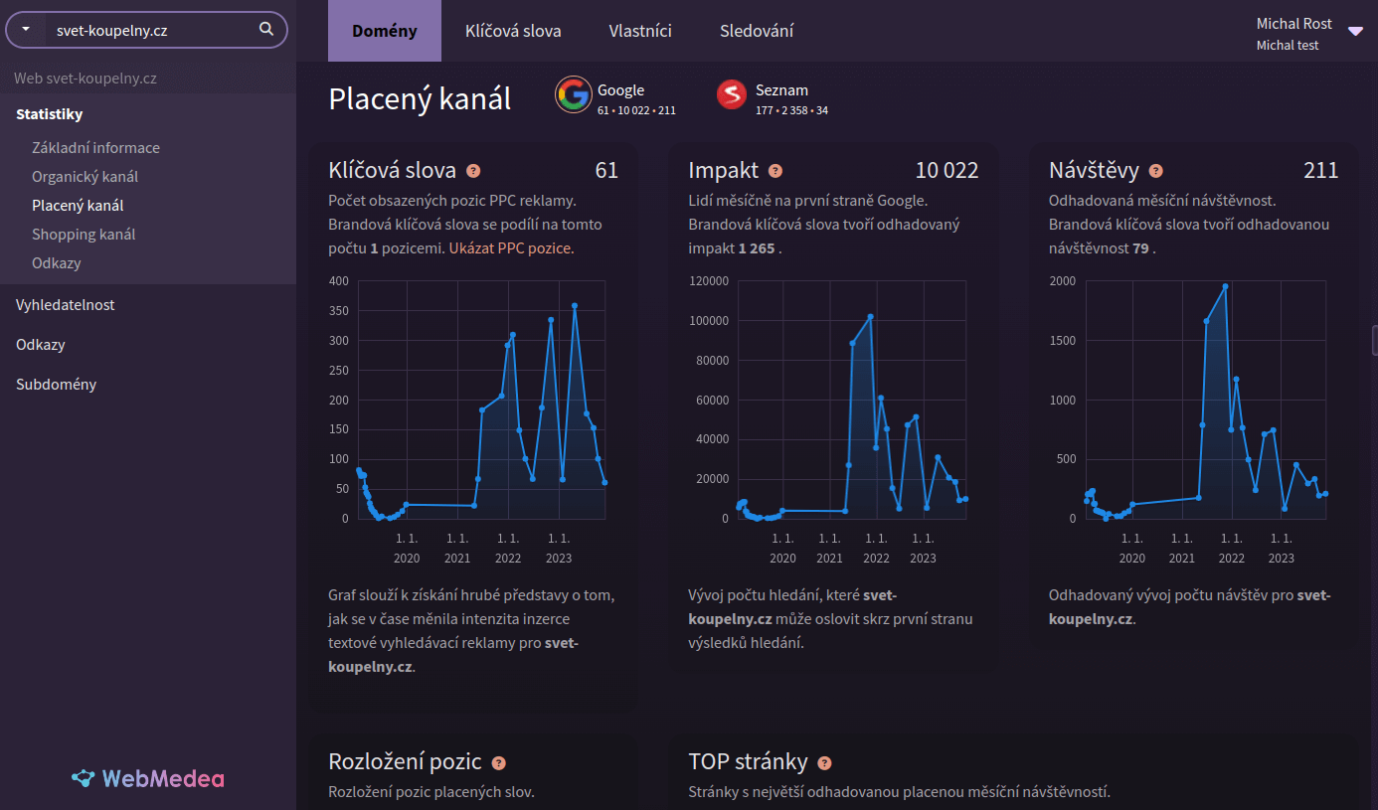This screenshot has height=810, width=1378.
Task: Open the Sledování tab
Action: pos(756,31)
